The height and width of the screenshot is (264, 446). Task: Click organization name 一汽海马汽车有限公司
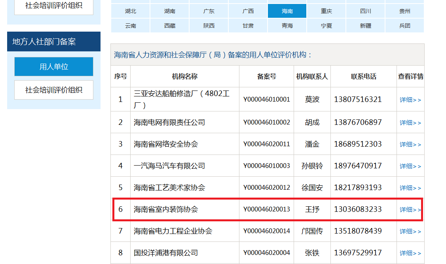point(169,166)
